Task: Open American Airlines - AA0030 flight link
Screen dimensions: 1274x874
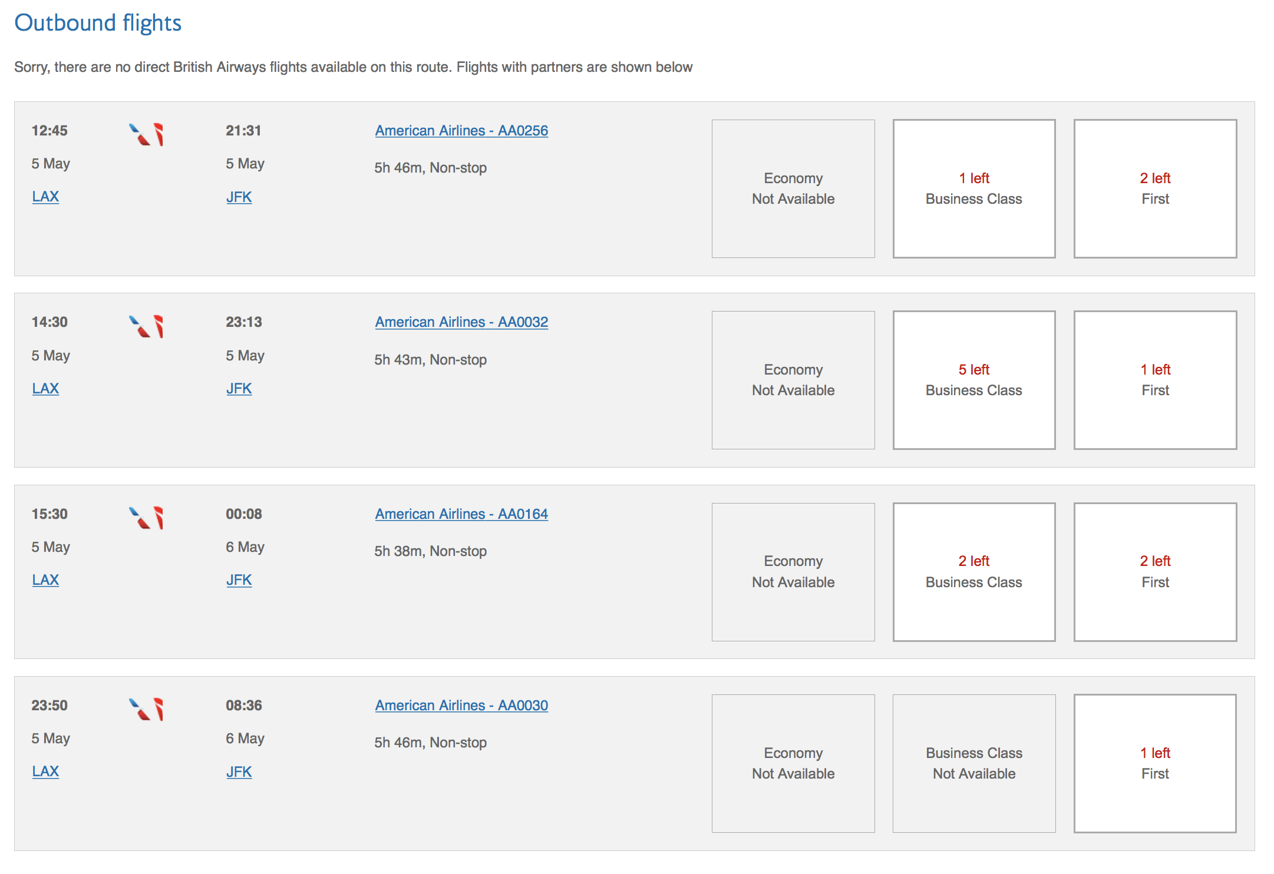Action: click(461, 706)
